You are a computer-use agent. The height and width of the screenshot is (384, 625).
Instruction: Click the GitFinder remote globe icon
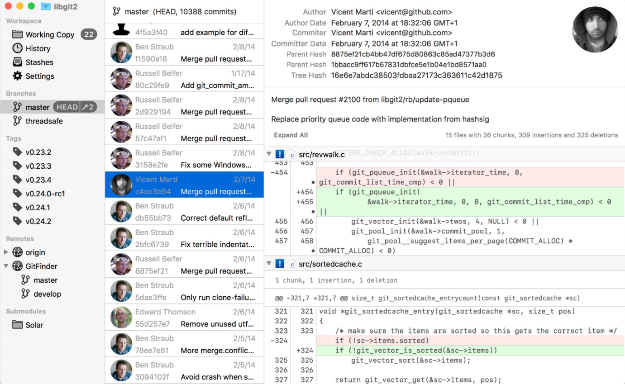pyautogui.click(x=17, y=266)
